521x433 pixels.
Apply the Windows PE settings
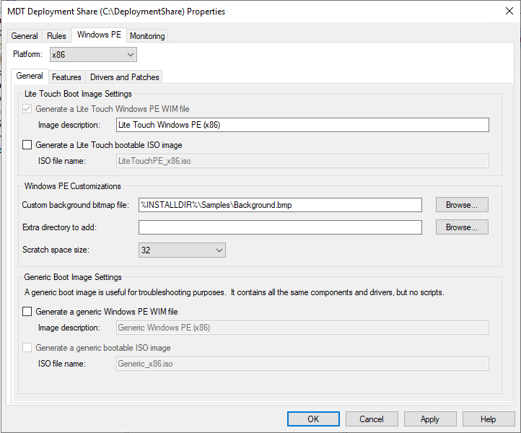(430, 419)
